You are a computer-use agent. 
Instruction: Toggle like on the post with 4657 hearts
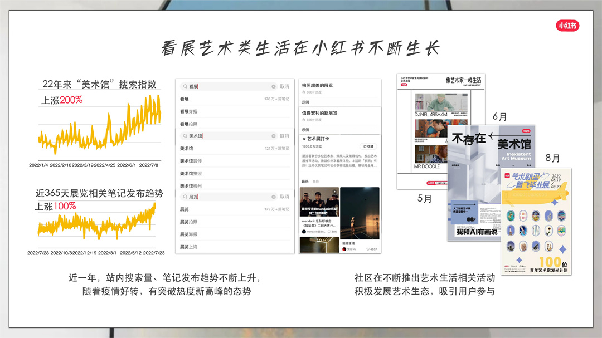367,248
